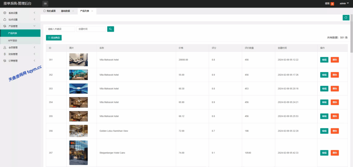Expand the 站点设置 menu chevron
Image resolution: width=353 pixels, height=167 pixels.
34,20
